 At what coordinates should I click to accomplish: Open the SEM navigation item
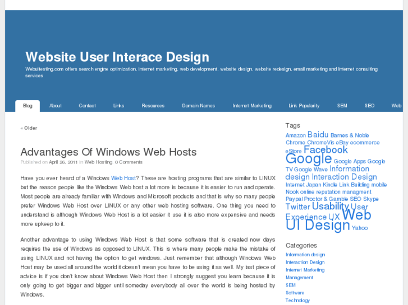(x=342, y=106)
